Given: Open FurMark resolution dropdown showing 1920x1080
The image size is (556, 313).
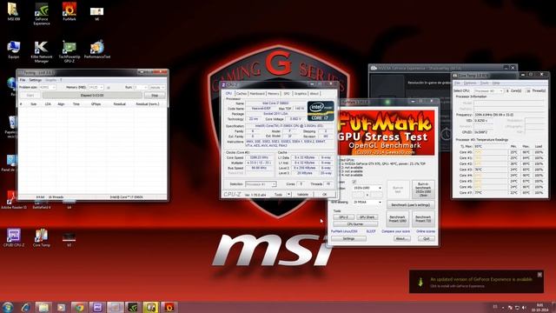Looking at the screenshot, I should [367, 188].
